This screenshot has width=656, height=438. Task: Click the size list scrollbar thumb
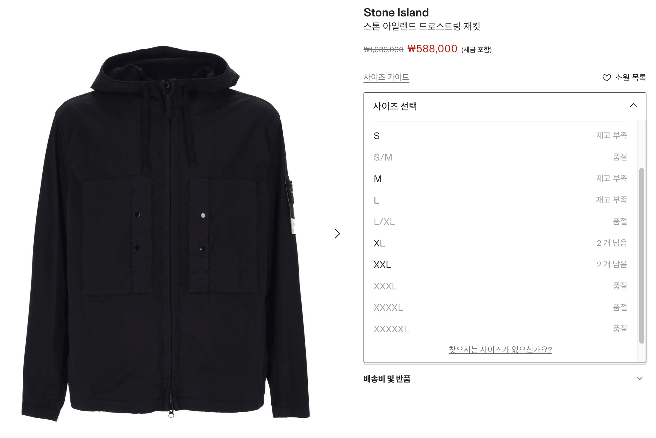point(642,256)
